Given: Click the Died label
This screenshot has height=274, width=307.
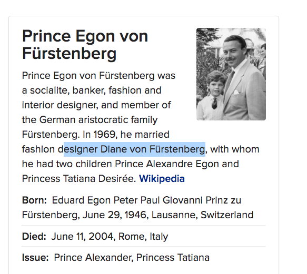Looking at the screenshot, I should pyautogui.click(x=34, y=237).
